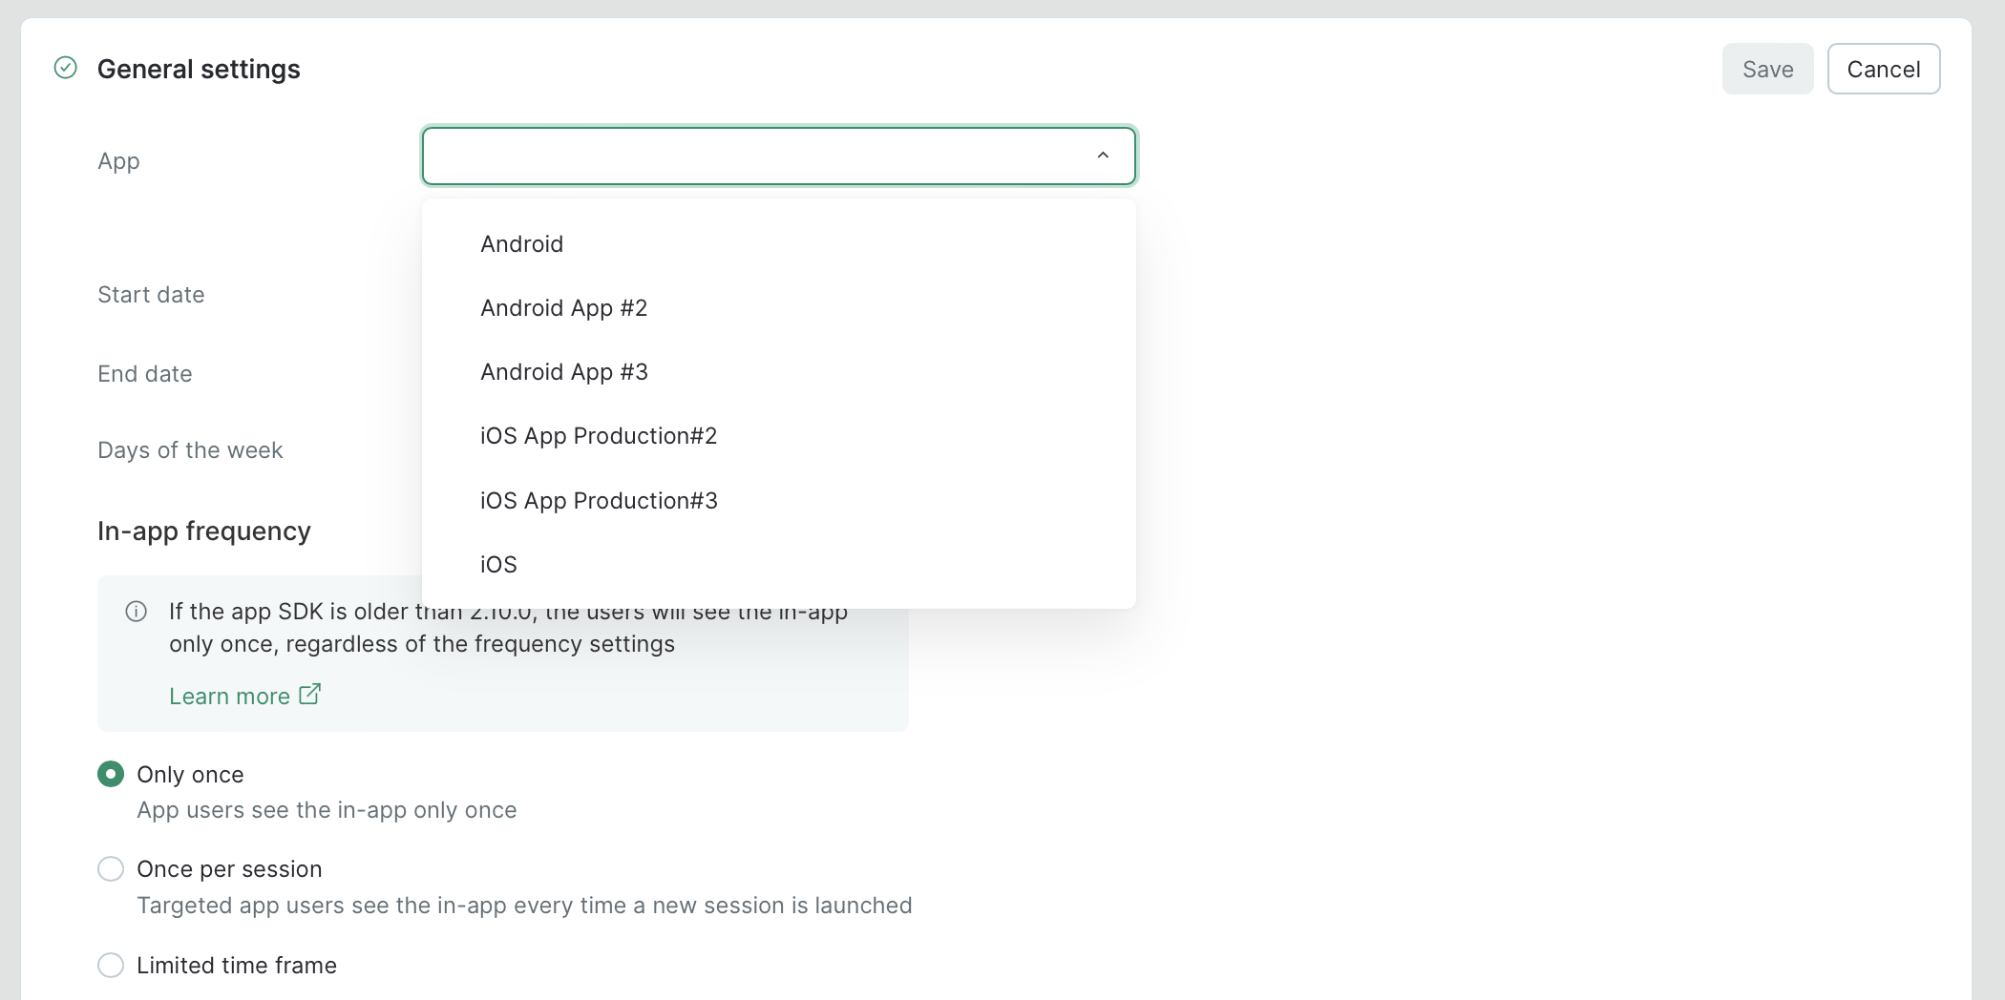Select iOS App Production#3 option
Image resolution: width=2005 pixels, height=1000 pixels.
coord(779,501)
